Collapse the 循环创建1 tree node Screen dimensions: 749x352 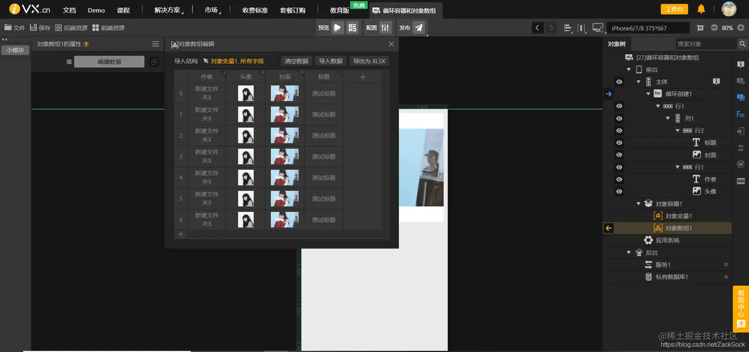click(x=648, y=94)
